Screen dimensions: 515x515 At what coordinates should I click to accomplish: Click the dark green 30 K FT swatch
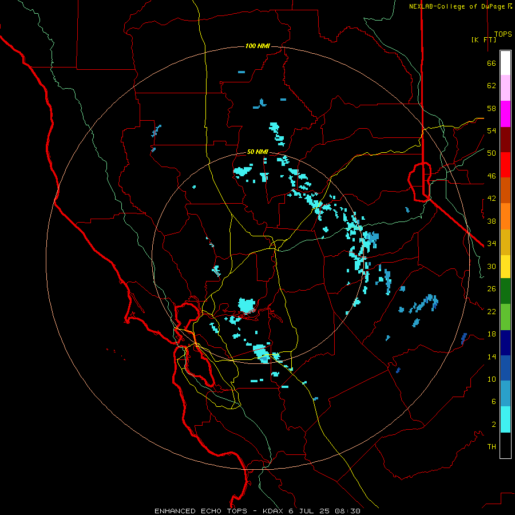point(505,291)
